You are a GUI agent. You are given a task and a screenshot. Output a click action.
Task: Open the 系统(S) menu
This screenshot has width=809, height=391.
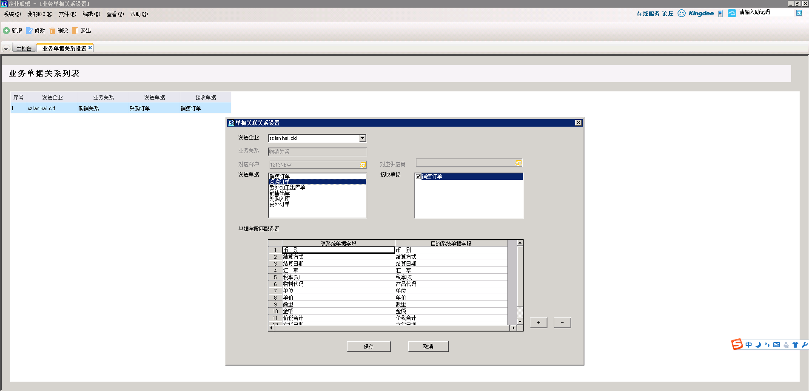click(12, 14)
